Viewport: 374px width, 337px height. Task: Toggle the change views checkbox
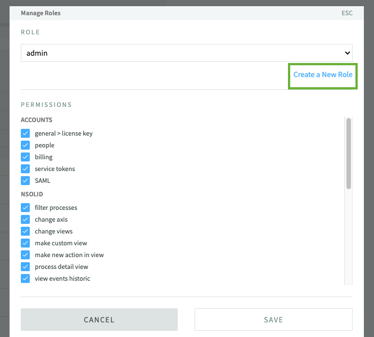coord(25,231)
